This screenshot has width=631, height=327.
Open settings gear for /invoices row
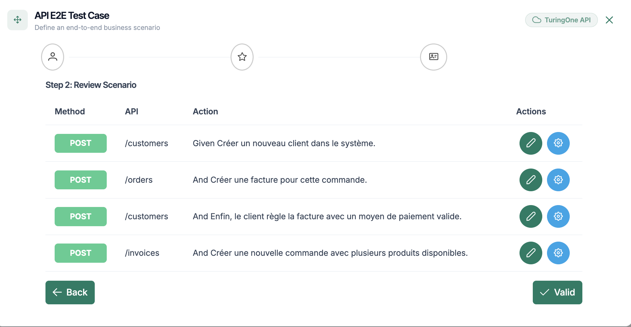pos(558,253)
